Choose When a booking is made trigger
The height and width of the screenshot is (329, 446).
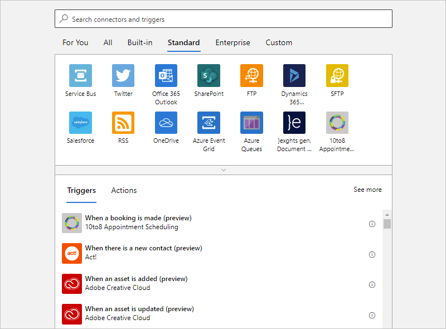(x=219, y=223)
